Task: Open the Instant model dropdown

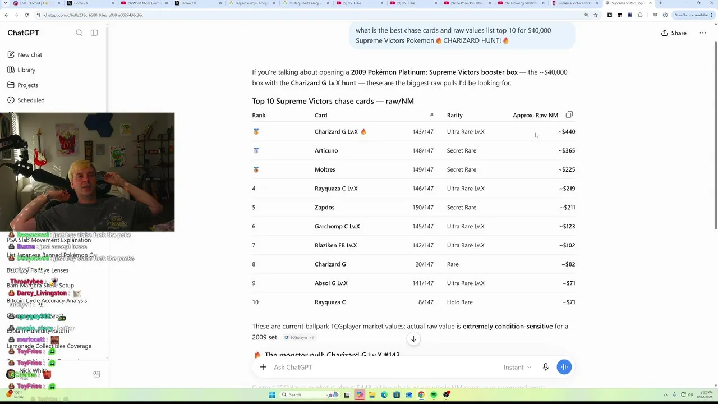Action: [517, 368]
